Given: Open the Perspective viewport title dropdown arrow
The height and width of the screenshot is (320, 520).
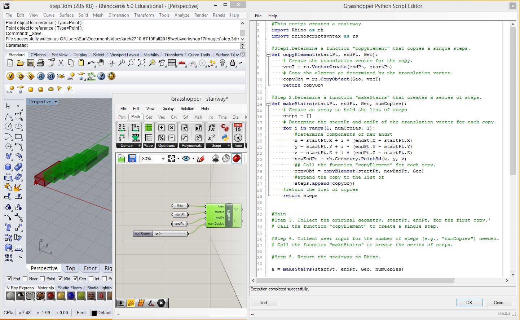Looking at the screenshot, I should click(x=56, y=102).
